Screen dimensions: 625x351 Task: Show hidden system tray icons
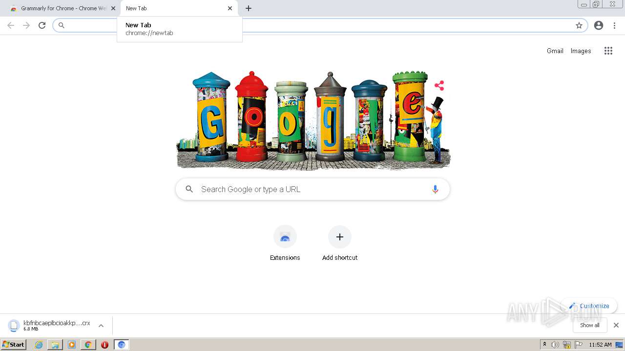pos(545,345)
